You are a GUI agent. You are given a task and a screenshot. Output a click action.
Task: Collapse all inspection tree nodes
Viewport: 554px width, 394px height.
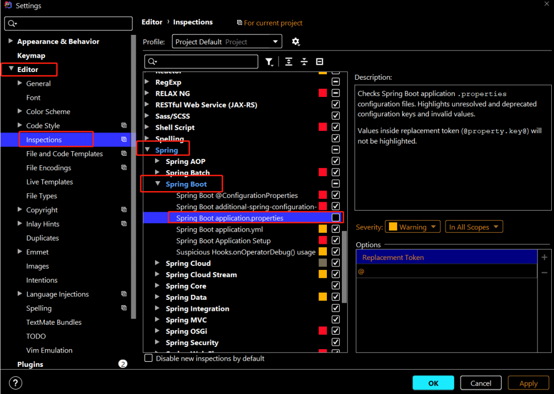tap(304, 62)
